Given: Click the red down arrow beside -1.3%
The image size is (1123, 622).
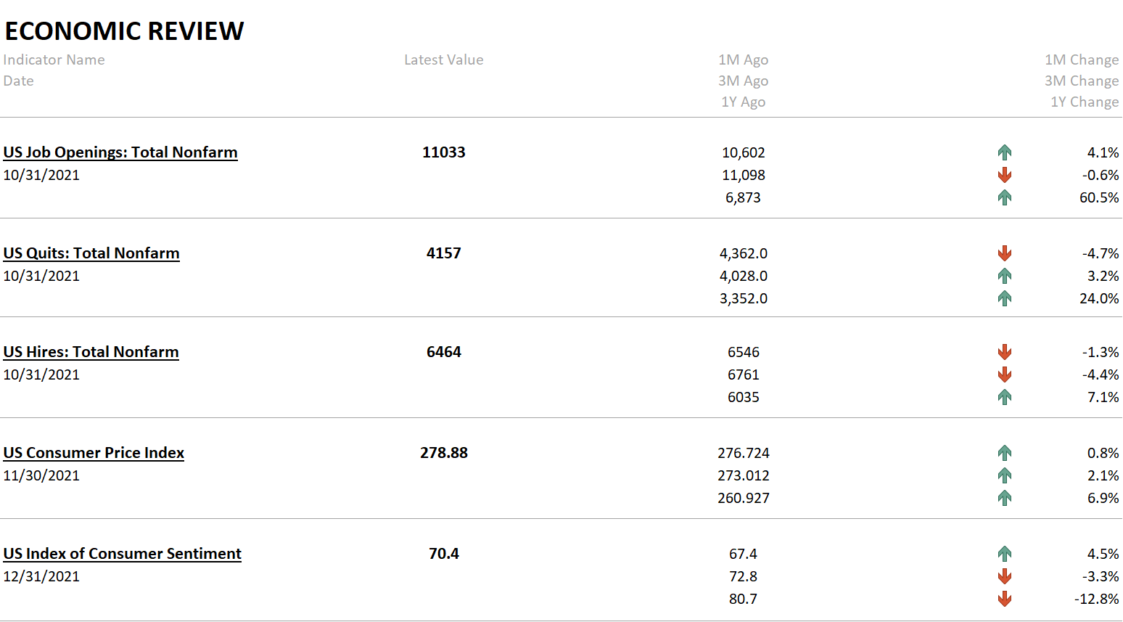Looking at the screenshot, I should (1005, 352).
